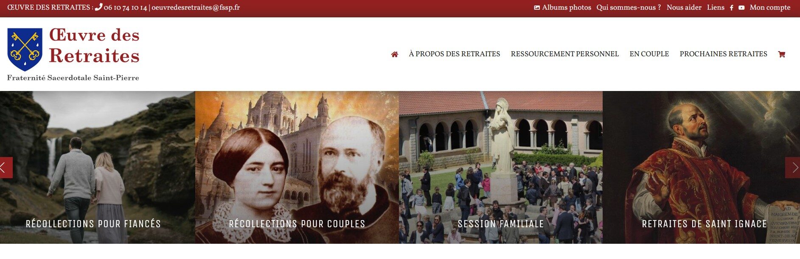Expand À PROPOS DES RETRAITES menu
The height and width of the screenshot is (259, 800).
454,54
